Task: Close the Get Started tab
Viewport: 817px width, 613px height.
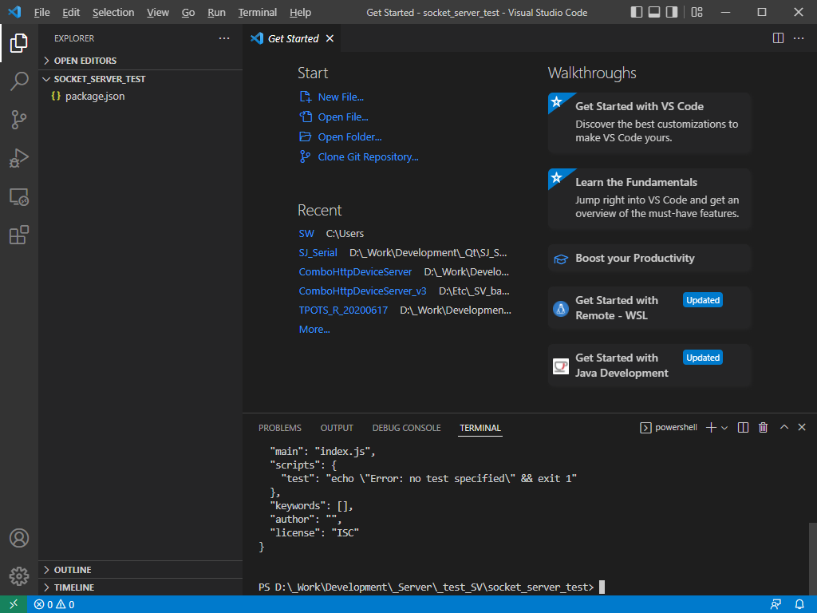Action: 330,38
